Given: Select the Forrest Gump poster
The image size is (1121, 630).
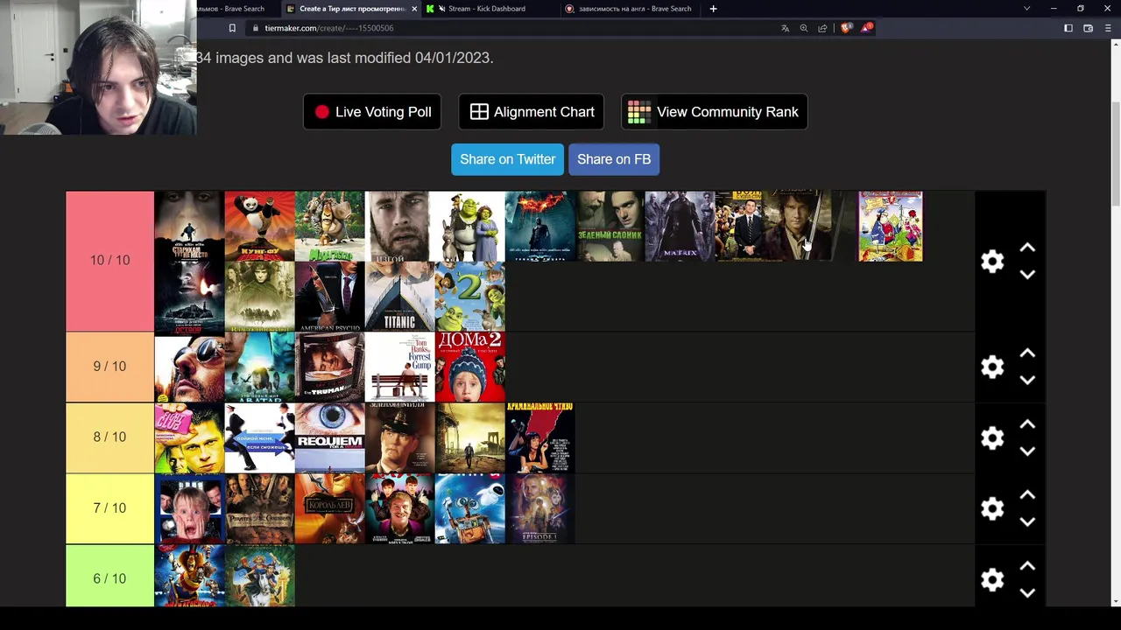Looking at the screenshot, I should tap(400, 367).
